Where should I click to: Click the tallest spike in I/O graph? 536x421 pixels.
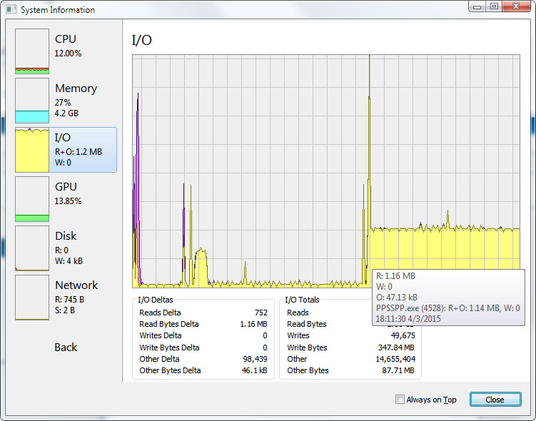[369, 107]
